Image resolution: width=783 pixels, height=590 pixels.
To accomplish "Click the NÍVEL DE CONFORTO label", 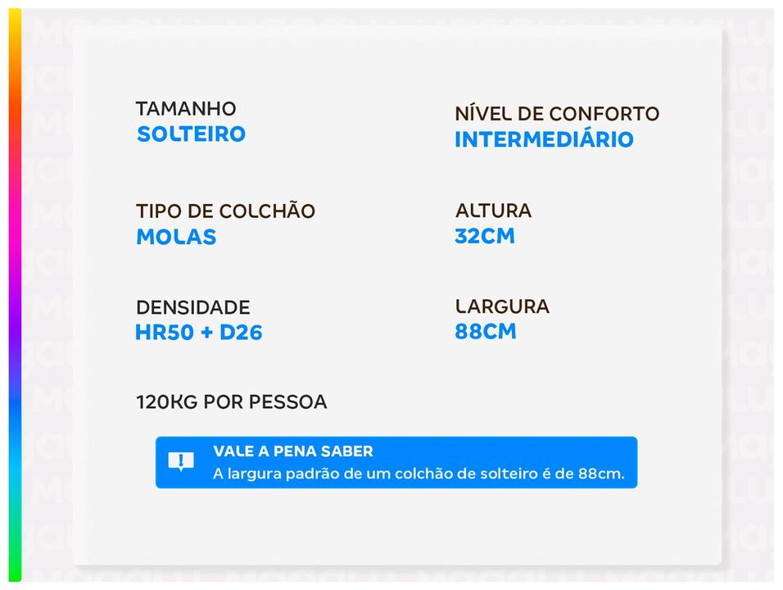I will pyautogui.click(x=556, y=114).
